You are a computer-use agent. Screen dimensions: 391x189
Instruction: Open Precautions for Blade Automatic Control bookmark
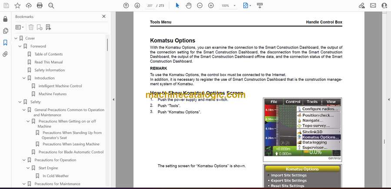tap(71, 152)
